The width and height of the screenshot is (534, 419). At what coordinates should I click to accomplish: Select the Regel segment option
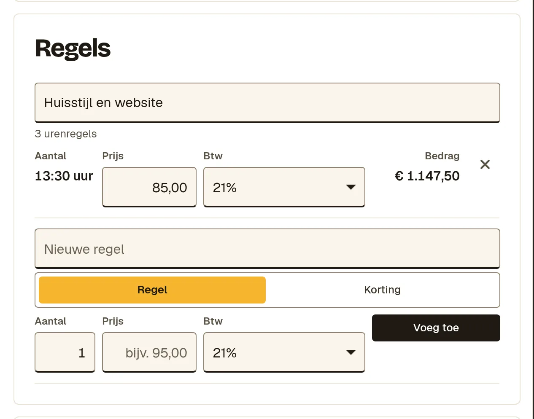[x=152, y=290]
